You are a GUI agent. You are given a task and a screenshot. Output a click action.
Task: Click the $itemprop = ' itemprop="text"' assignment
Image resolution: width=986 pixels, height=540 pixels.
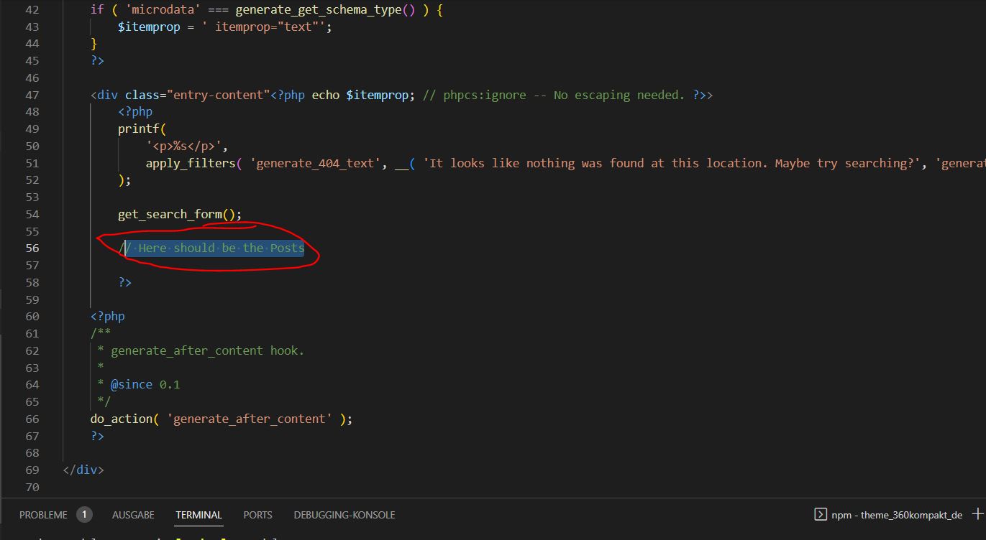click(225, 27)
